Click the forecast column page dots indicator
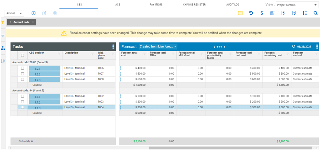The width and height of the screenshot is (320, 150). click(x=219, y=47)
